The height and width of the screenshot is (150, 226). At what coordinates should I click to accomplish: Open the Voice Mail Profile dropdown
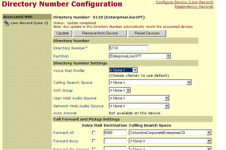(x=123, y=70)
